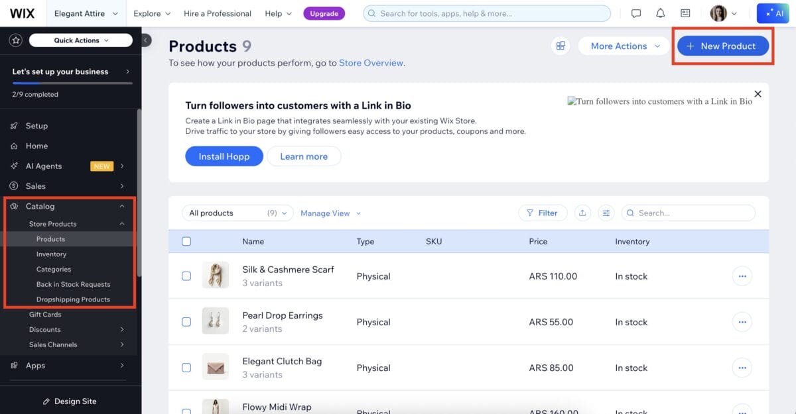Check the Silk & Cashmere Scarf row checkbox
The height and width of the screenshot is (414, 796).
(x=186, y=276)
